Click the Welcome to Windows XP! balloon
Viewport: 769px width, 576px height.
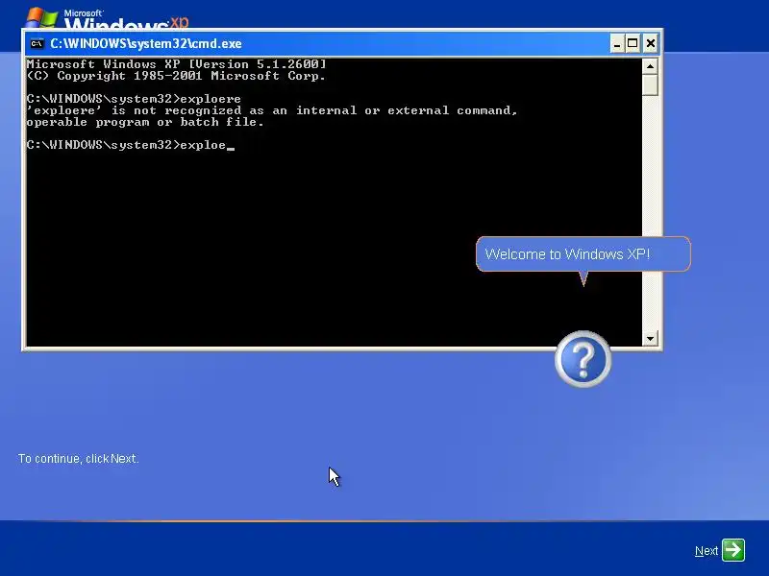pyautogui.click(x=583, y=254)
